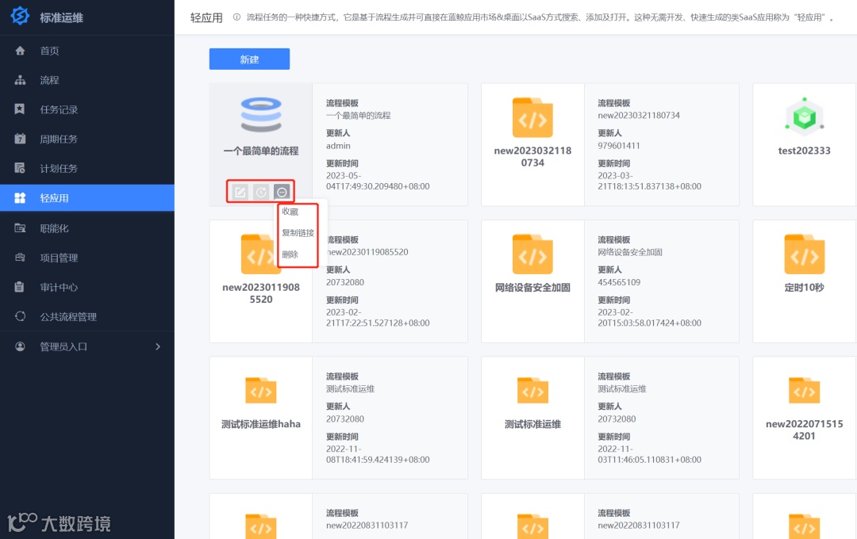Click green cube icon of test202333
Image resolution: width=857 pixels, height=539 pixels.
click(804, 117)
